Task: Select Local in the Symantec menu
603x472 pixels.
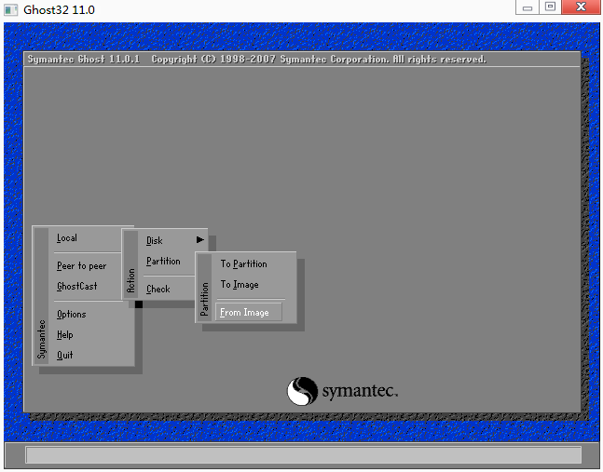Action: [67, 238]
